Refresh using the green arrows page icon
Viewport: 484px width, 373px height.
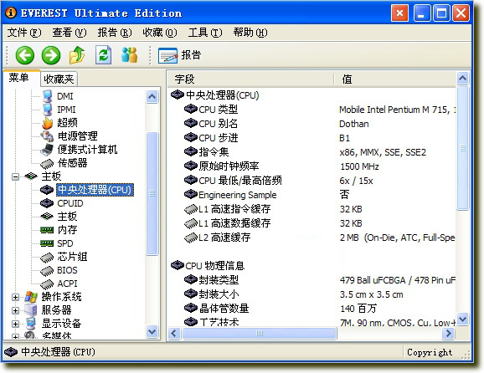pos(103,55)
